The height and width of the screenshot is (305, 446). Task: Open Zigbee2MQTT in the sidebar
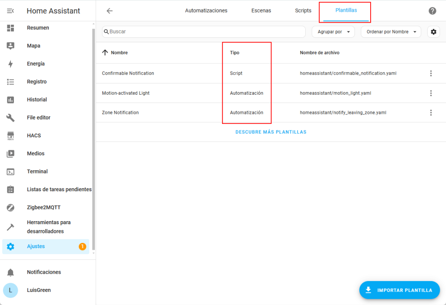44,207
